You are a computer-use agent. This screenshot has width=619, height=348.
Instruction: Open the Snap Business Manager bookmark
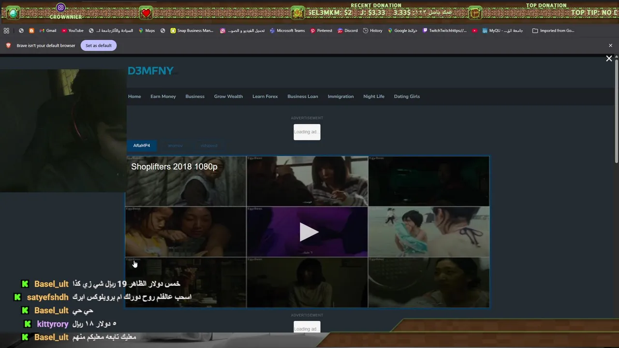(192, 30)
